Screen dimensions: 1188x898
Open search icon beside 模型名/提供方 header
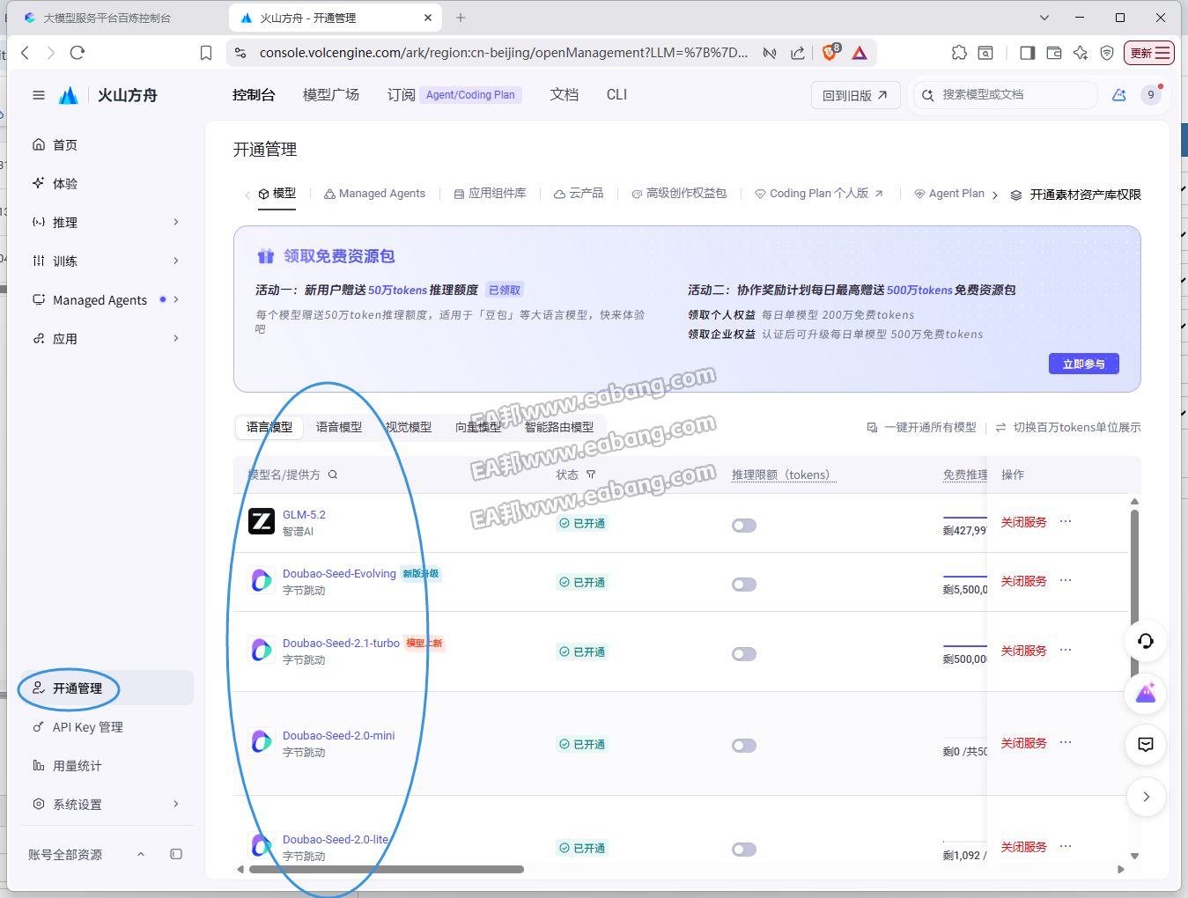pyautogui.click(x=333, y=475)
